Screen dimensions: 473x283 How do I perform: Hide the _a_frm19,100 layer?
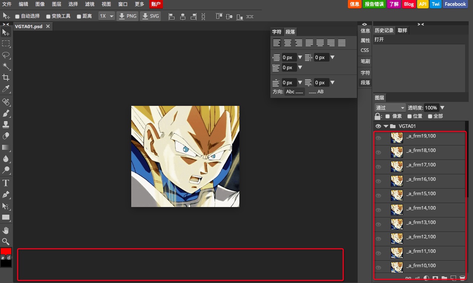click(378, 138)
